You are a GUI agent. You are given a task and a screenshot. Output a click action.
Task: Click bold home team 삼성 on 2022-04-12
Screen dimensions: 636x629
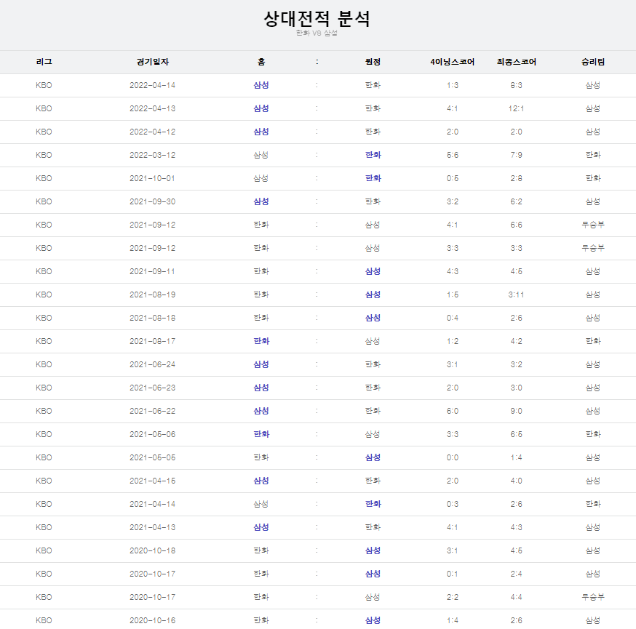pos(261,132)
